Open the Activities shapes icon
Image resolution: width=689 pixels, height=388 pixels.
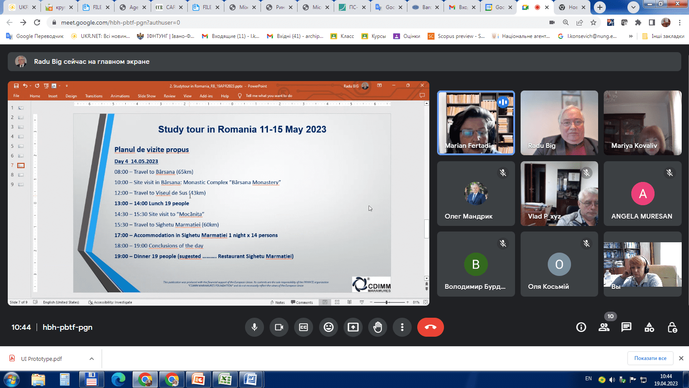point(649,327)
